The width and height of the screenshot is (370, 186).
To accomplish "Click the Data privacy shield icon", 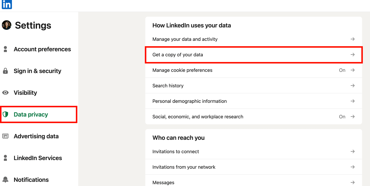I will [5, 114].
